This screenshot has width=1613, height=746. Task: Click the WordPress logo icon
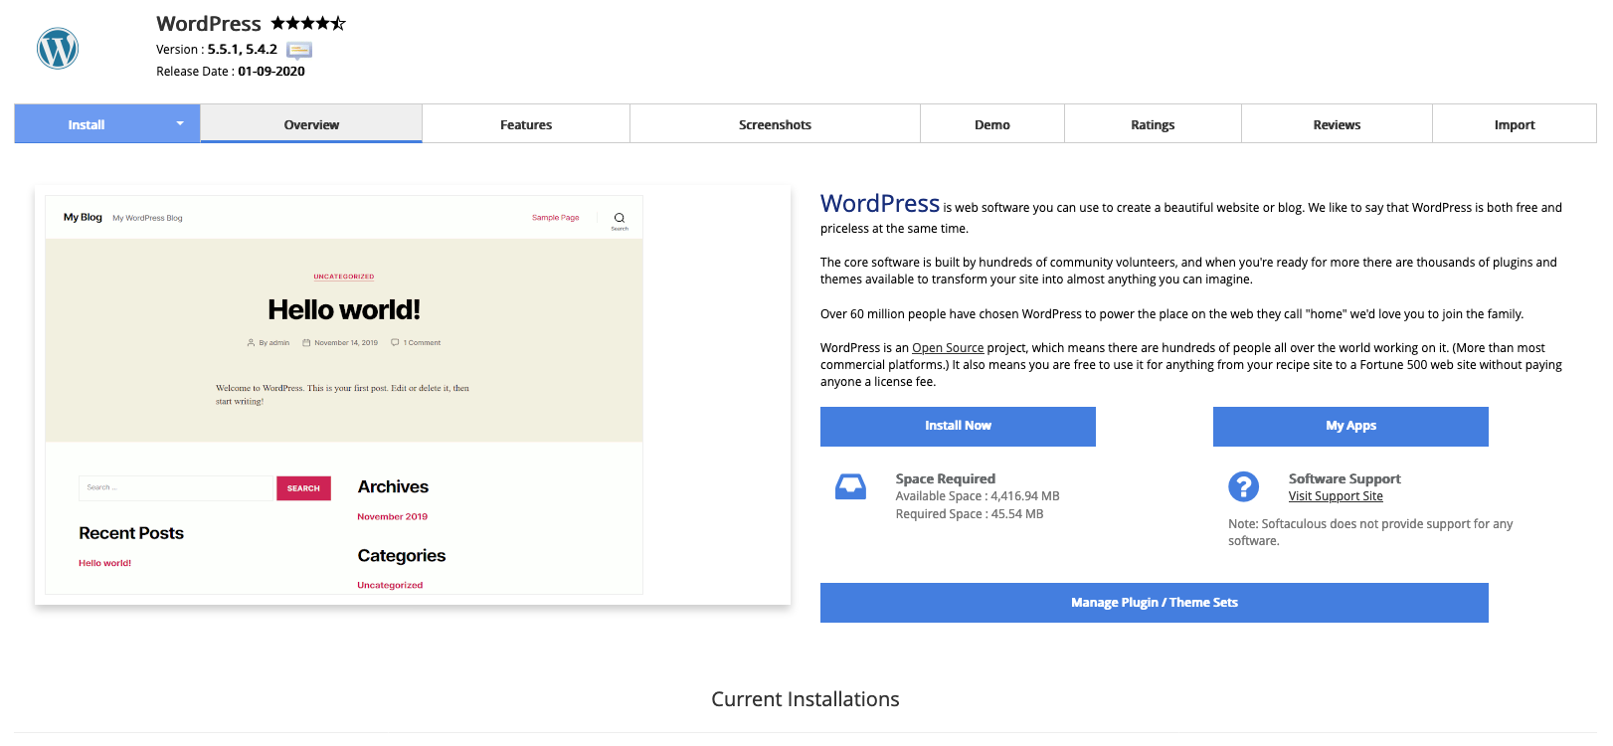pos(58,48)
